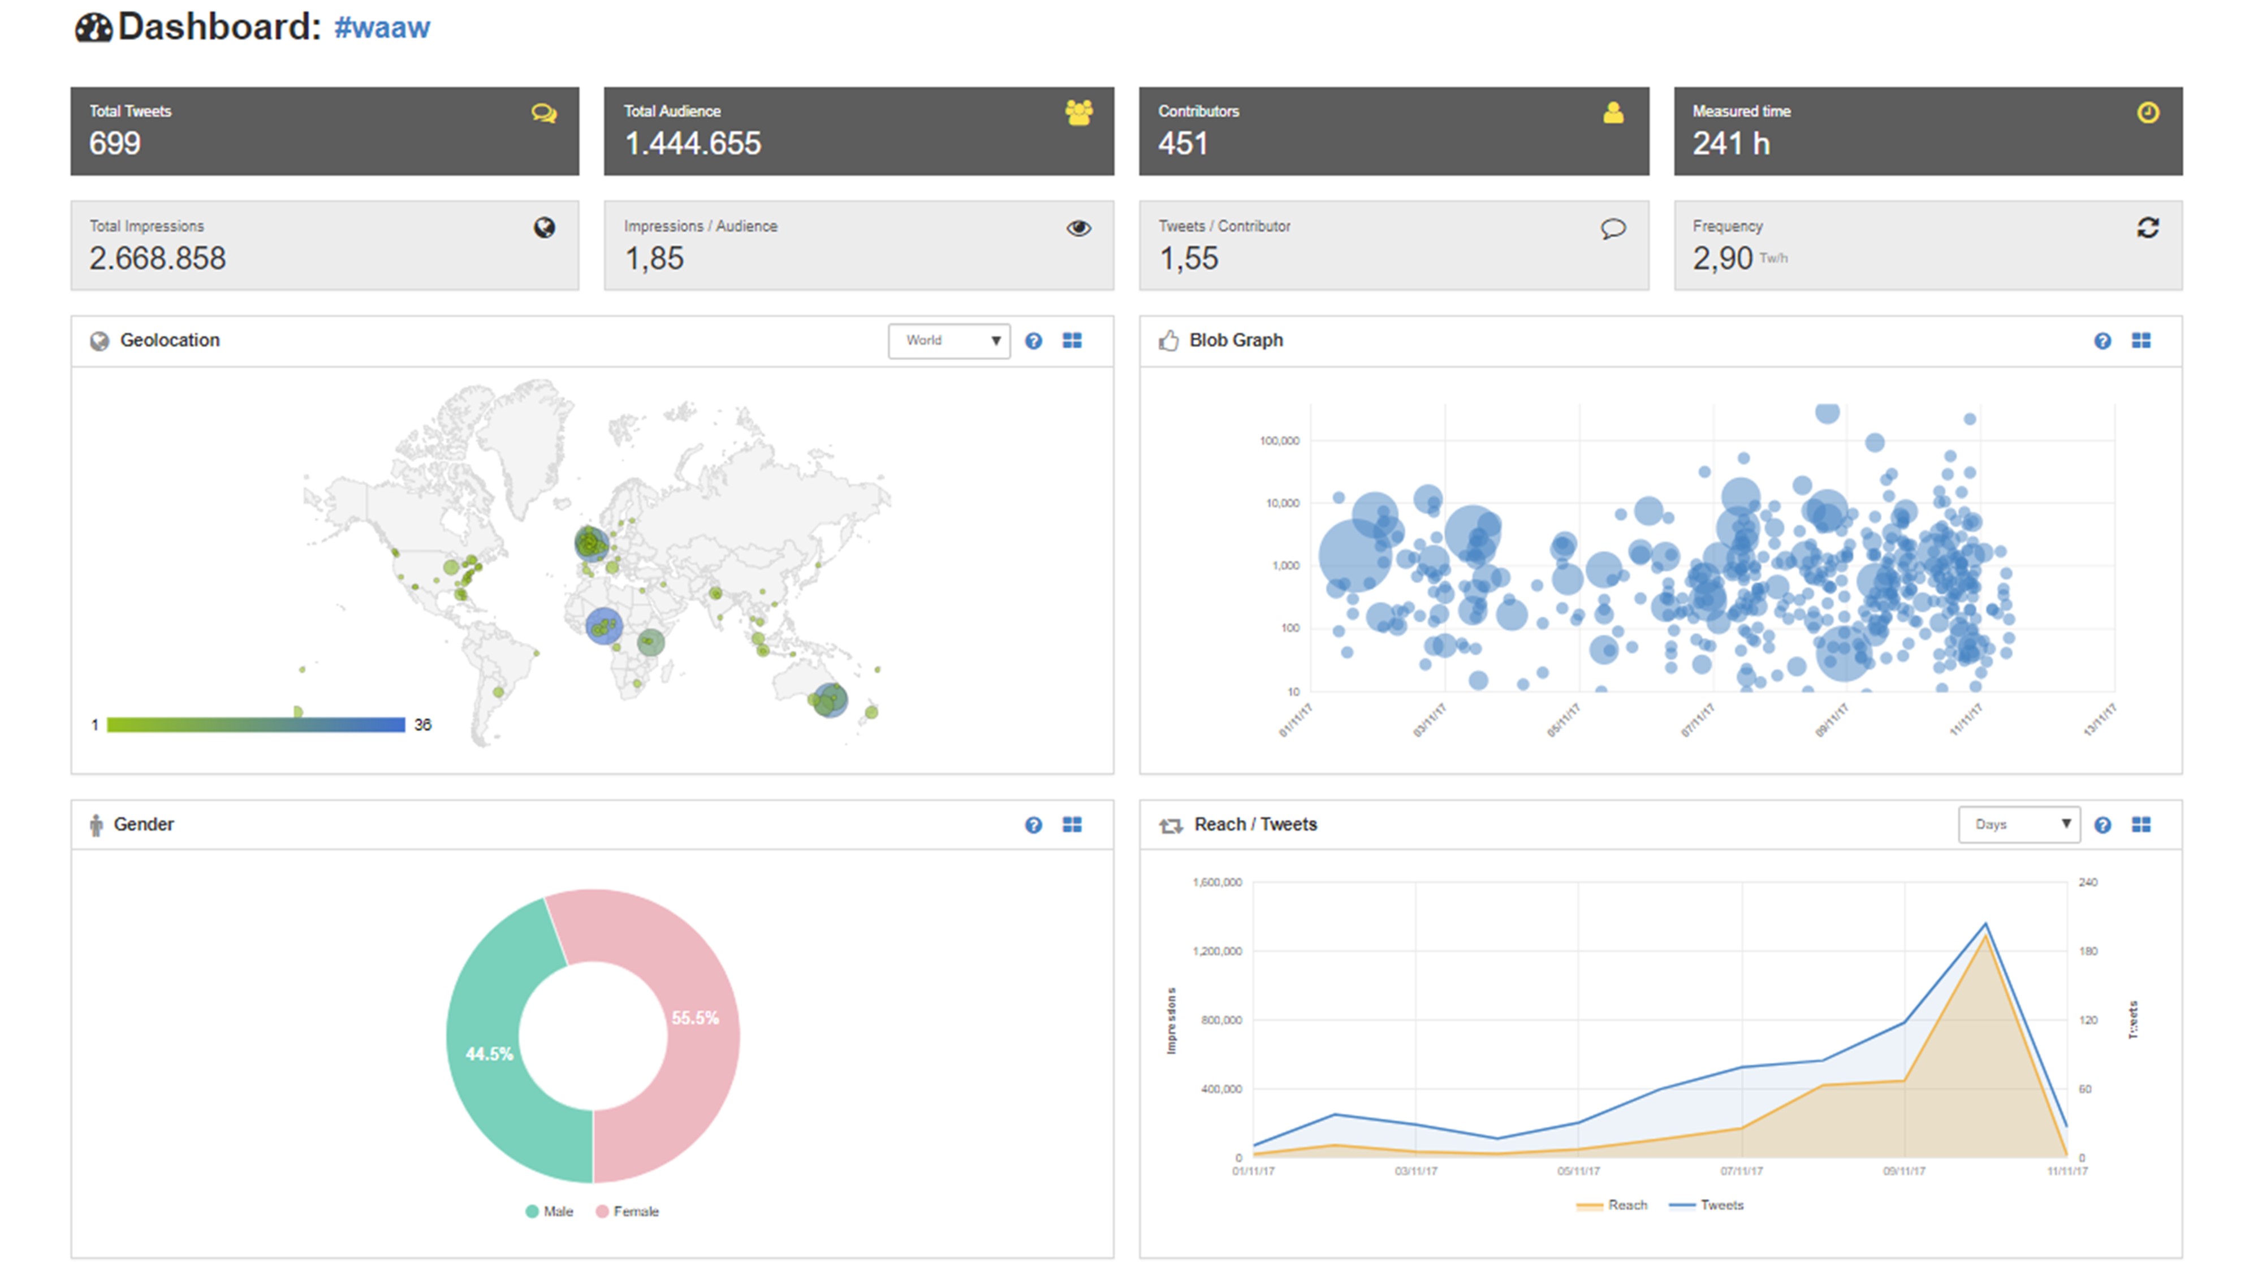Click the Impressions / Audience eye icon

tap(1078, 228)
